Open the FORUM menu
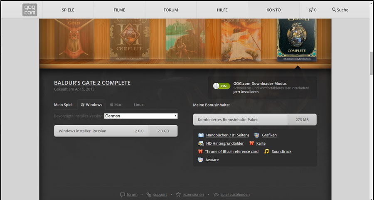This screenshot has width=374, height=200. (171, 10)
